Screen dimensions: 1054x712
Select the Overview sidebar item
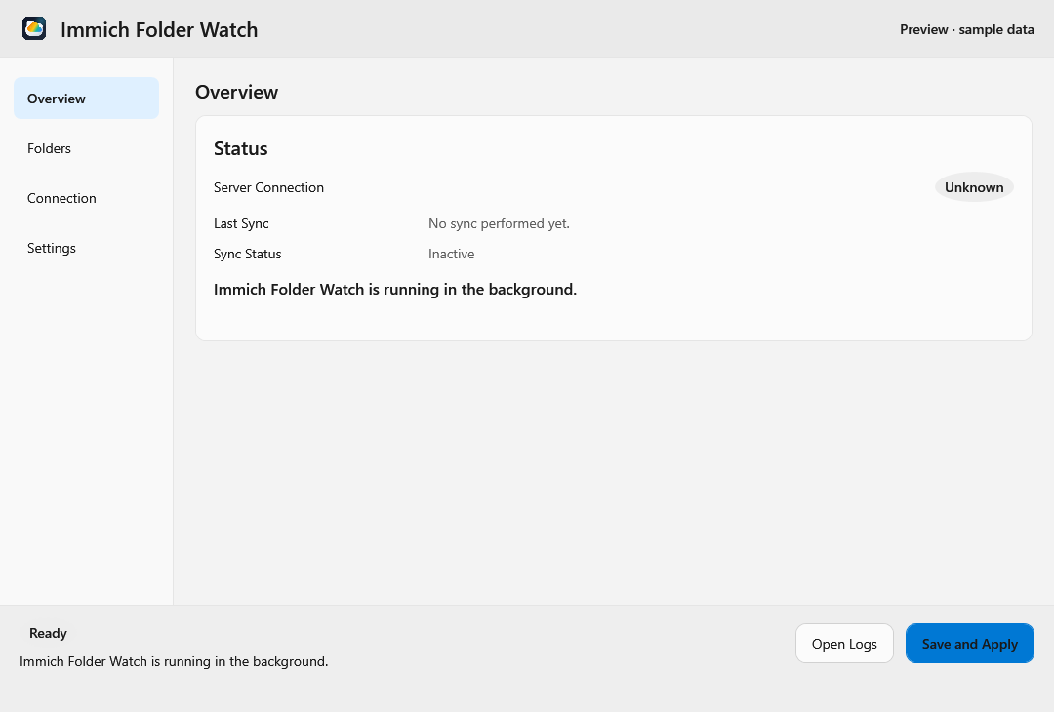coord(86,99)
